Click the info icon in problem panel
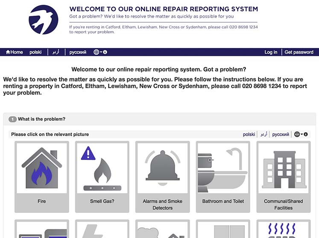The width and height of the screenshot is (319, 238). point(306,134)
